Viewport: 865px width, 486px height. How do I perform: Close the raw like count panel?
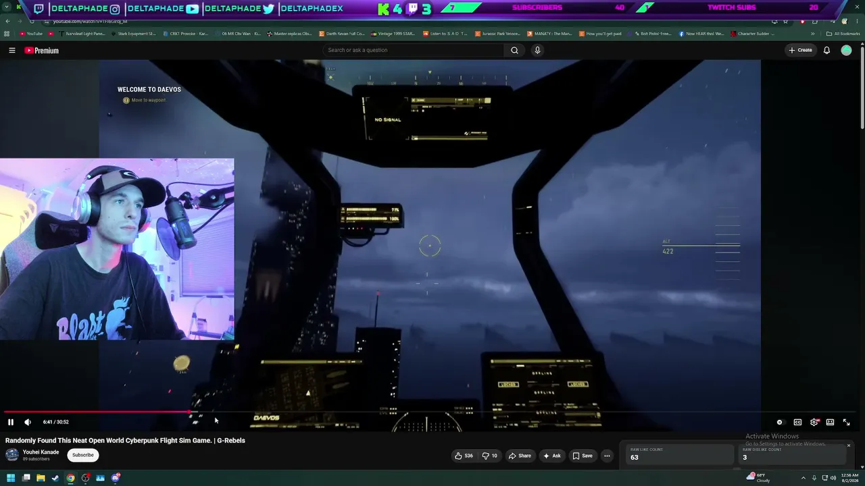849,446
